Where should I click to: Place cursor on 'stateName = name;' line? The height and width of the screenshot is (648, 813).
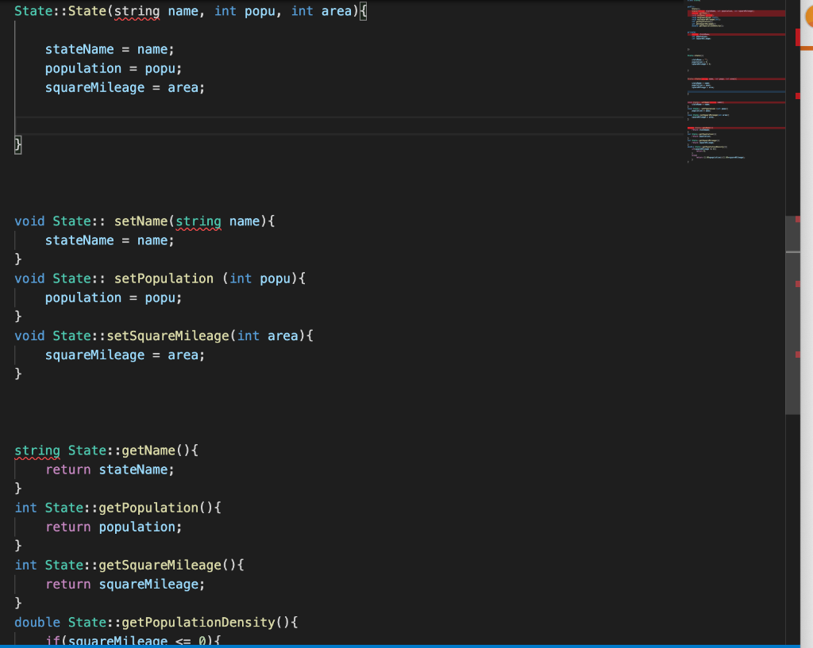(x=111, y=49)
